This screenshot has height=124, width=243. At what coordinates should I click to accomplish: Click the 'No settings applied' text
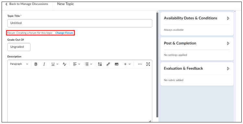tap(176, 55)
